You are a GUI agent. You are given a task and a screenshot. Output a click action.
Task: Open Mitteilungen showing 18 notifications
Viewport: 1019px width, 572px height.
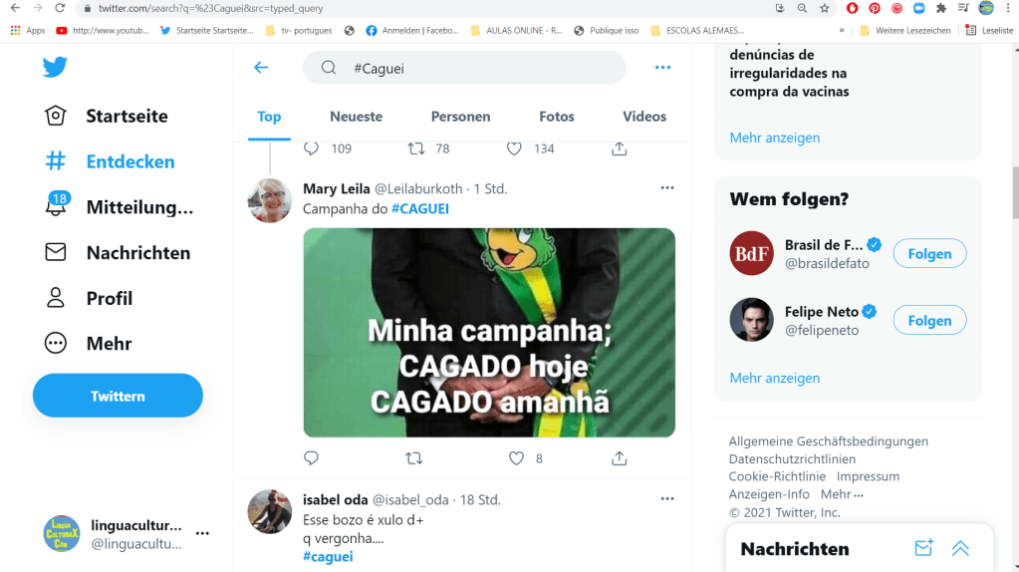point(119,206)
